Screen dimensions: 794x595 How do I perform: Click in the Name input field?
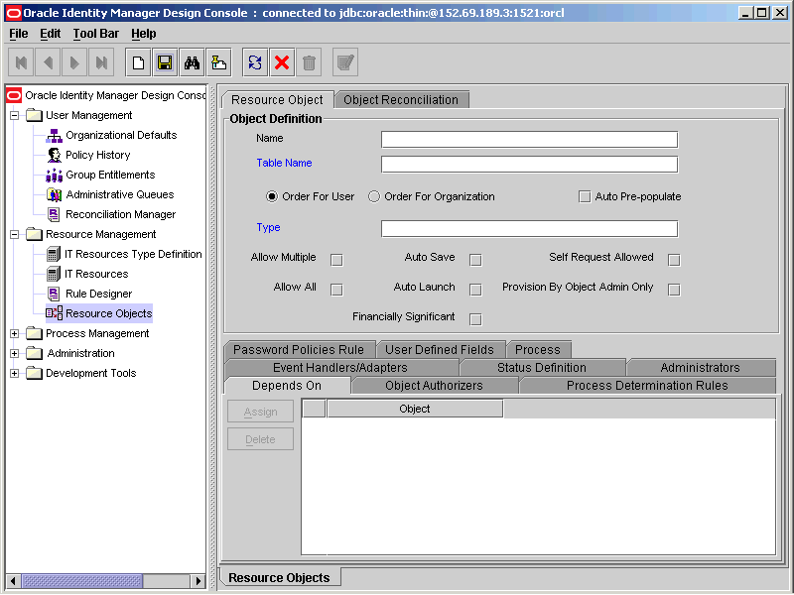point(529,140)
